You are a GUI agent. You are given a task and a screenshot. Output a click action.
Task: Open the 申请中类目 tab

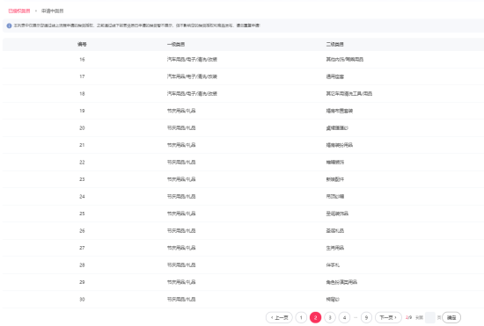click(53, 11)
